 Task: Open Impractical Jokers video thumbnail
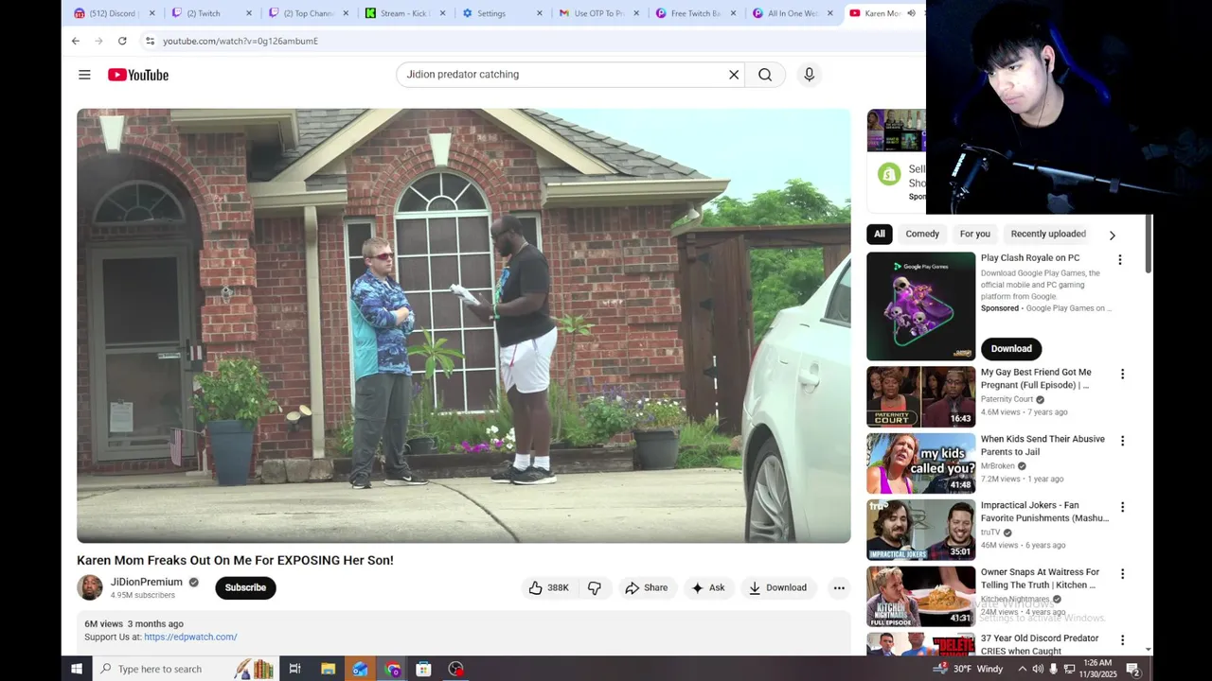click(x=920, y=530)
